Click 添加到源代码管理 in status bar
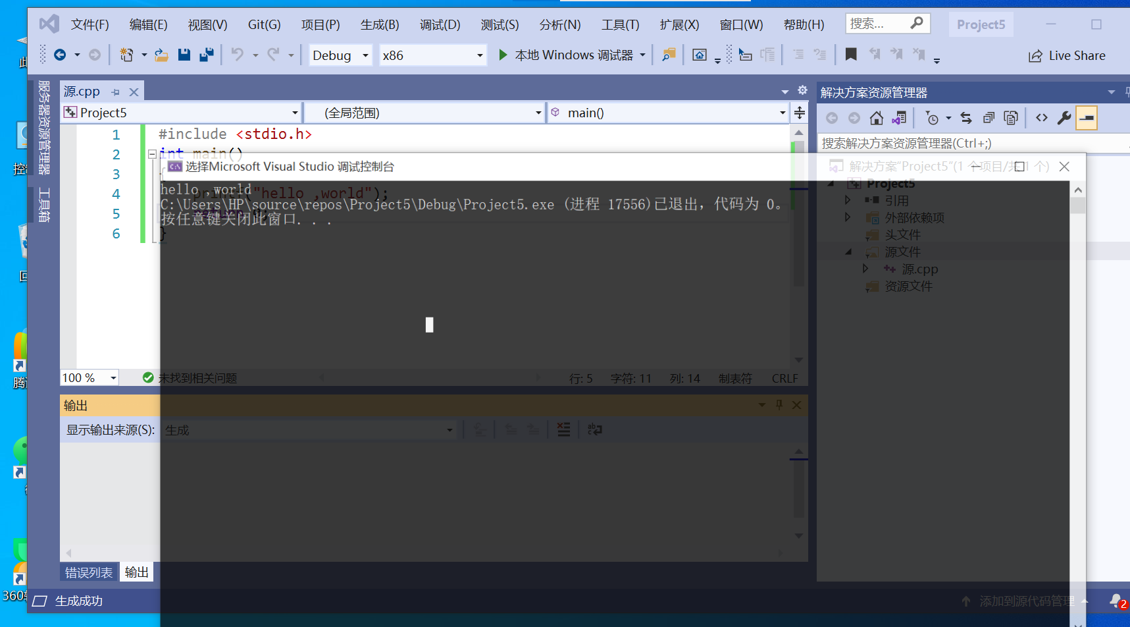Image resolution: width=1130 pixels, height=627 pixels. 1027,601
